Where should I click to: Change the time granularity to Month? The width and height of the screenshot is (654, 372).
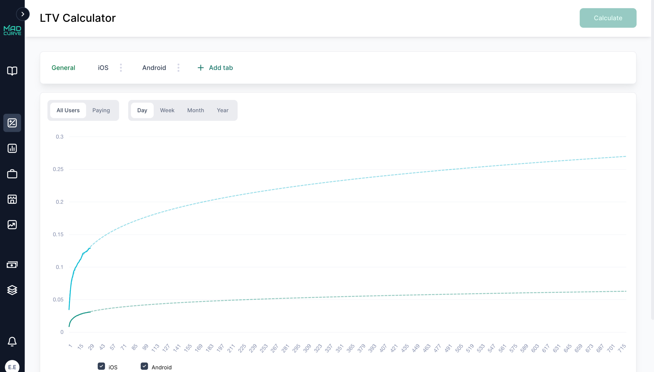[195, 110]
